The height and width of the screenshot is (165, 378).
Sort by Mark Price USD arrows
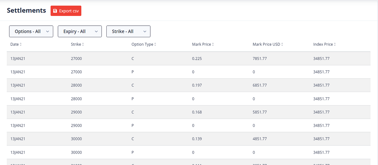[x=282, y=44]
